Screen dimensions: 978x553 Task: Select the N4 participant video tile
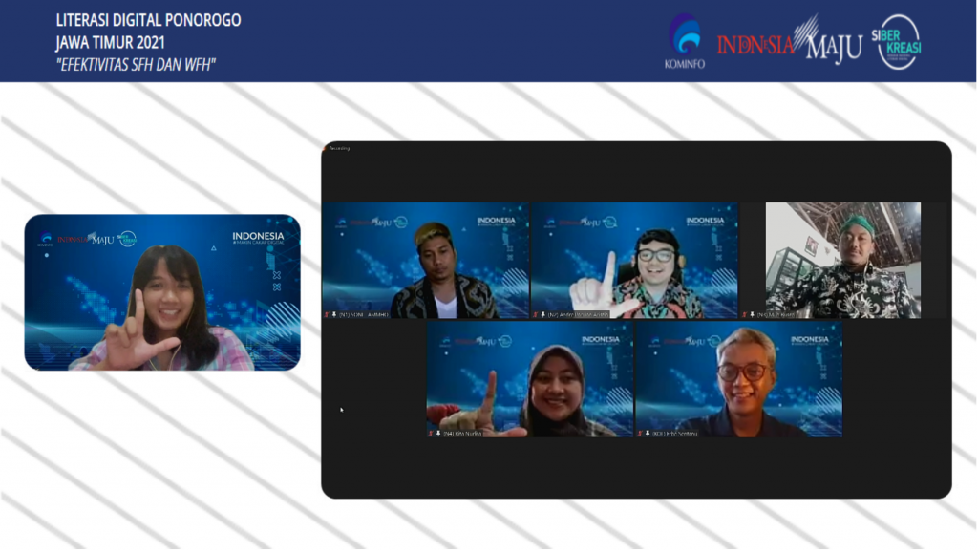tap(529, 379)
